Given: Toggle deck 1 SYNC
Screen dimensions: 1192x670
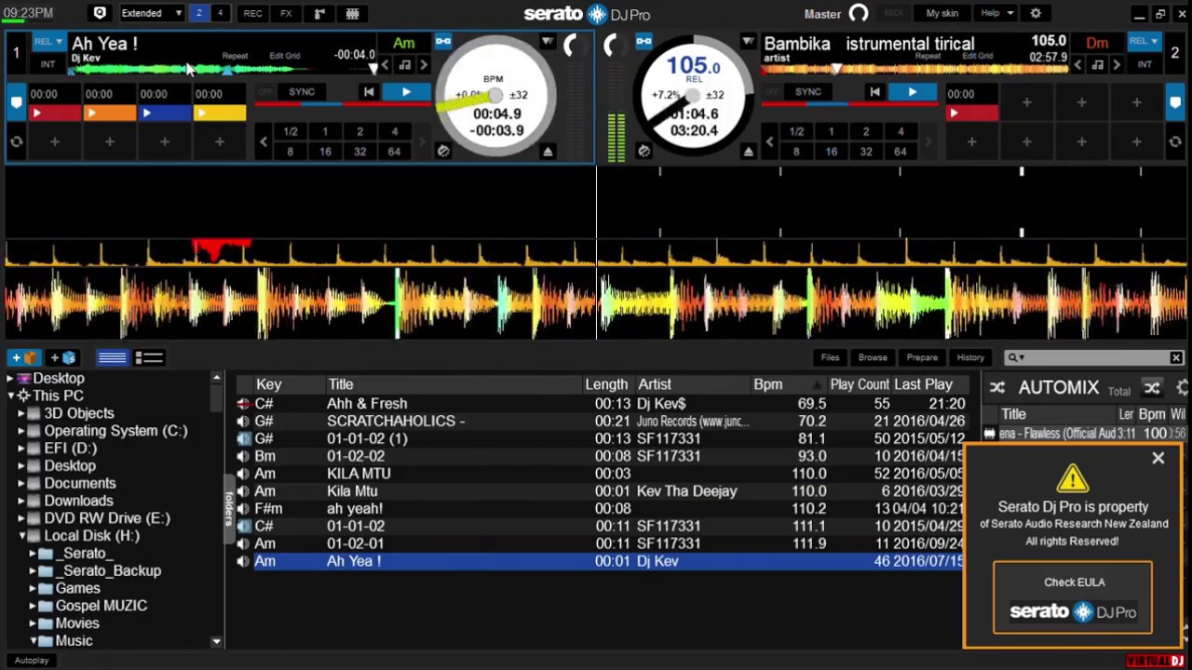Looking at the screenshot, I should coord(302,92).
